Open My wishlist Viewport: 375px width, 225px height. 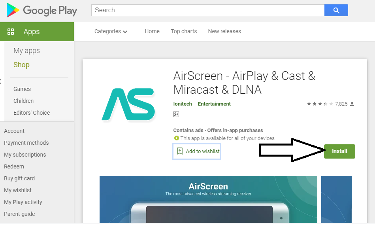pos(18,190)
